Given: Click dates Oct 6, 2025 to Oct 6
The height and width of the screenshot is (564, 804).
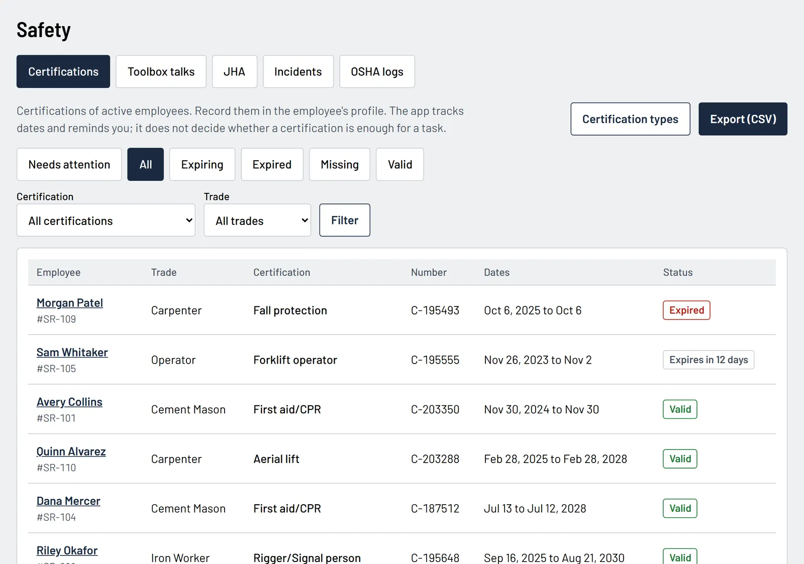Looking at the screenshot, I should [533, 310].
